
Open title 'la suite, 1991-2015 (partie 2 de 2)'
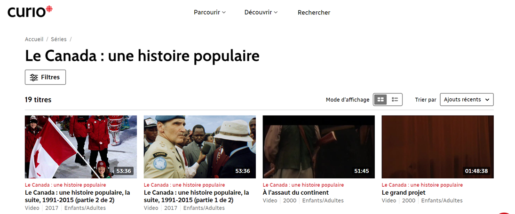[78, 196]
